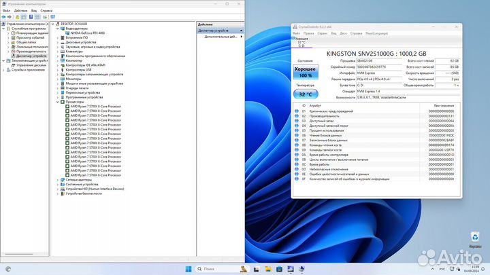The image size is (490, 275).
Task: Open the Windows Start button
Action: tap(189, 269)
